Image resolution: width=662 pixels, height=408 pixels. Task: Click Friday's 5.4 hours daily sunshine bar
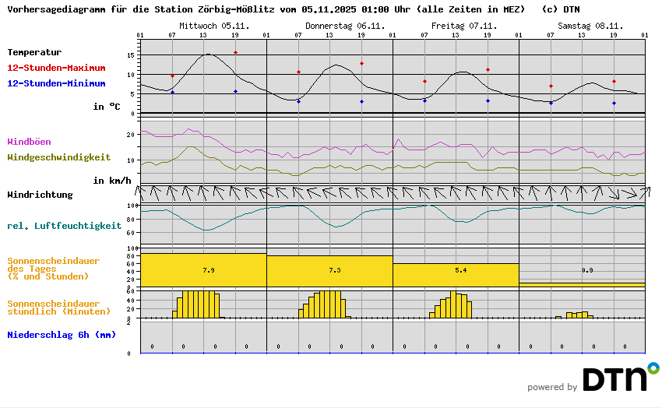click(x=456, y=274)
